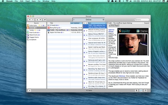Go forward with the right arrow toolbar button
The height and width of the screenshot is (105, 168).
click(x=33, y=19)
